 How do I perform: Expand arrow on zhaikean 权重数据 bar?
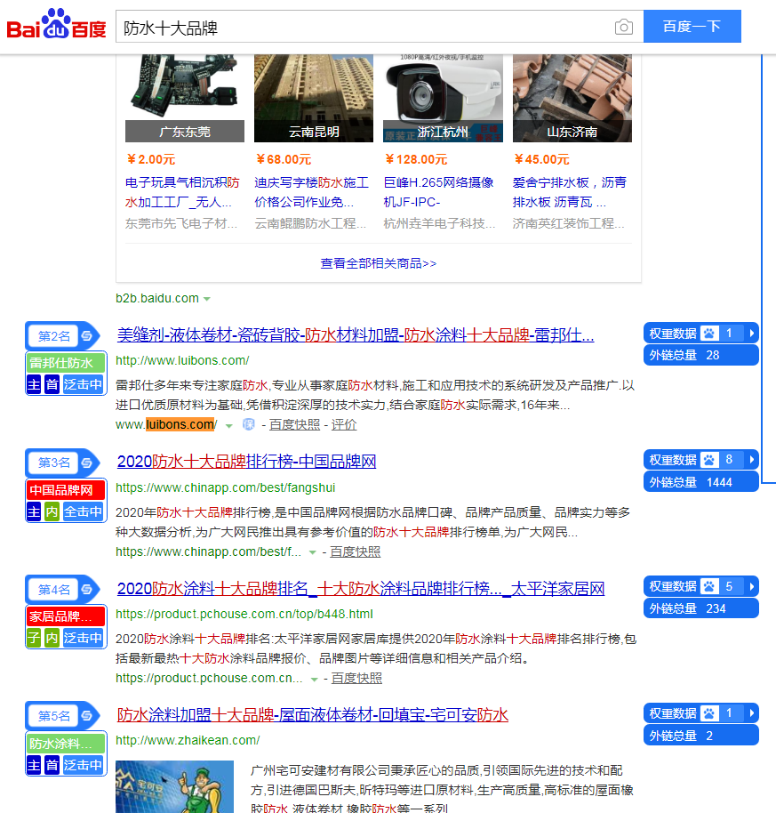[x=752, y=713]
